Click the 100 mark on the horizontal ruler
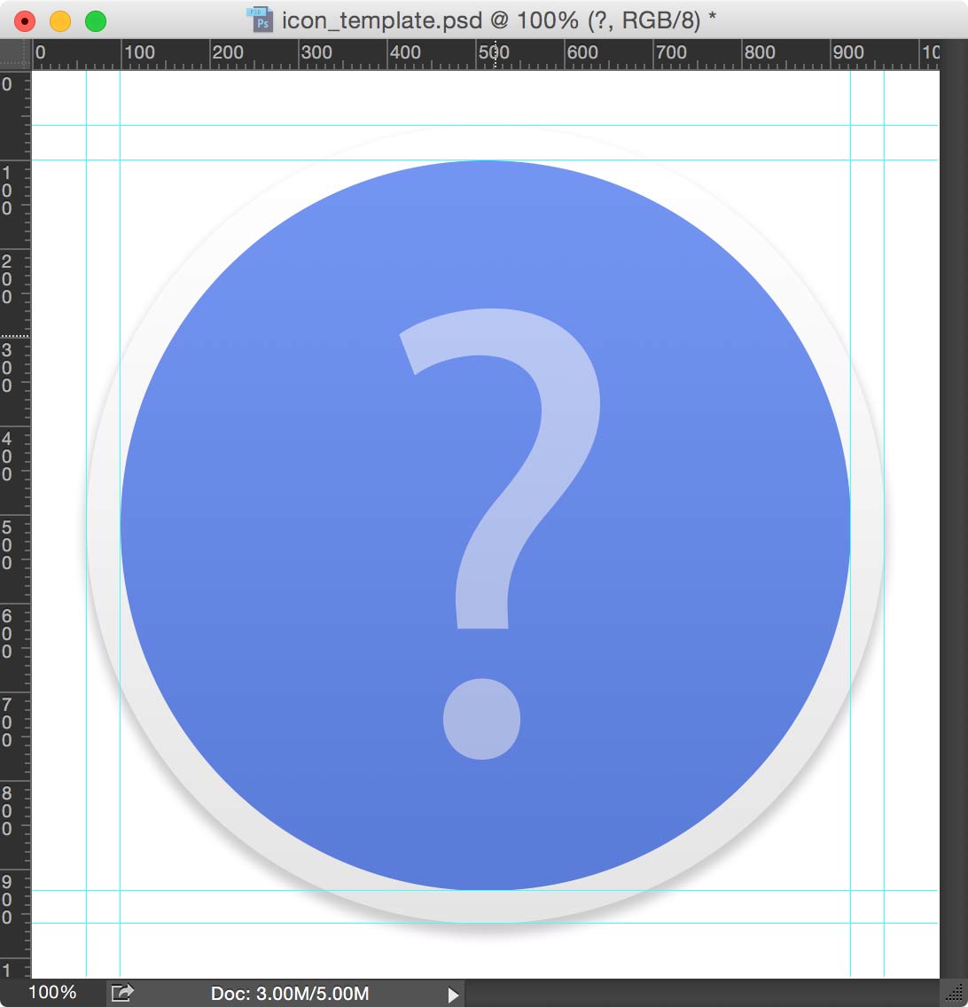This screenshot has height=1007, width=968. click(x=139, y=52)
